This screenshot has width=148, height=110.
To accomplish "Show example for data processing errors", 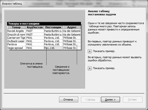I will point(90,68).
